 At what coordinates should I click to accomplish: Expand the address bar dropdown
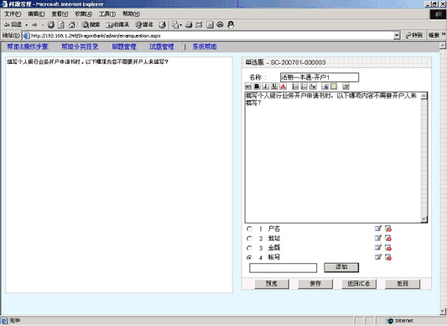tap(397, 35)
